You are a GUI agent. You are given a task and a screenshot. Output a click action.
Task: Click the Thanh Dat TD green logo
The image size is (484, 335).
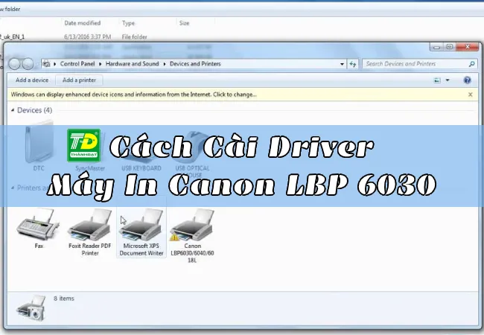click(83, 145)
